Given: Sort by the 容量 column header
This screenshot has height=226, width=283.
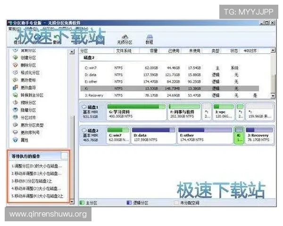Looking at the screenshot, I should (x=150, y=51).
